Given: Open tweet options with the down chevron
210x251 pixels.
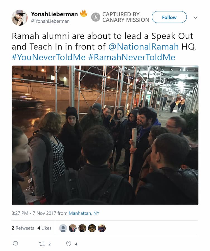Looking at the screenshot, I should tap(195, 18).
